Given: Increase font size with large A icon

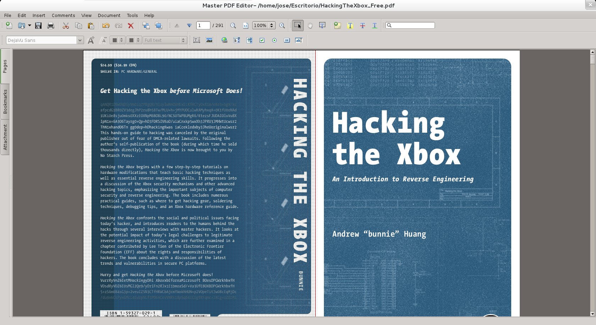Looking at the screenshot, I should tap(91, 40).
